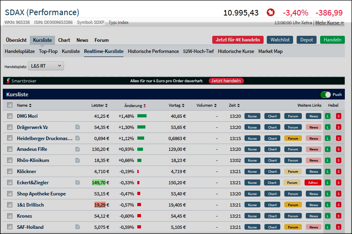
Task: Tick the checkbox for Rhön-Klinikum
Action: (x=10, y=160)
